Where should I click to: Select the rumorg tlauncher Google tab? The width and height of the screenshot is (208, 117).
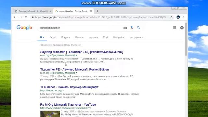tap(73, 11)
